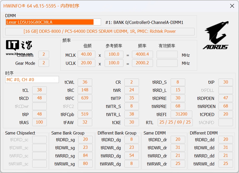Viewport: 239px width, 173px height.
Task: Click the MCLK reference frequency 100.0 field
Action: (x=114, y=54)
